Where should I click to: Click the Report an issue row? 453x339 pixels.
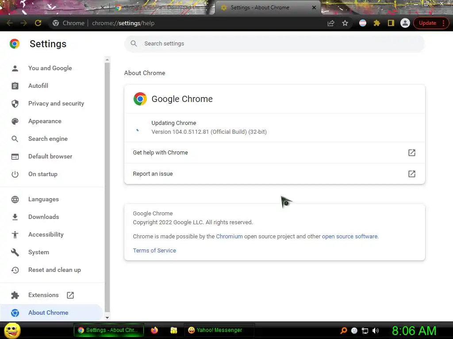(x=274, y=174)
